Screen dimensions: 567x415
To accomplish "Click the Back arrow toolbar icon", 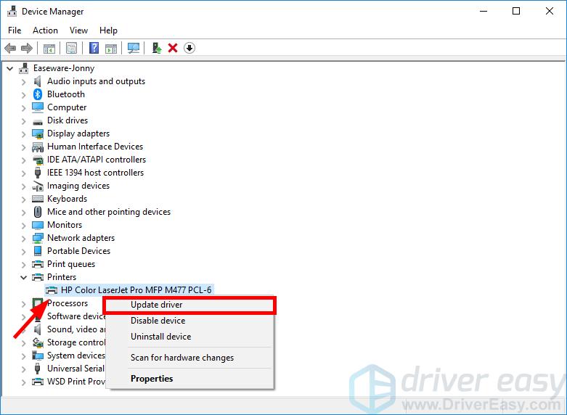I will coord(10,48).
